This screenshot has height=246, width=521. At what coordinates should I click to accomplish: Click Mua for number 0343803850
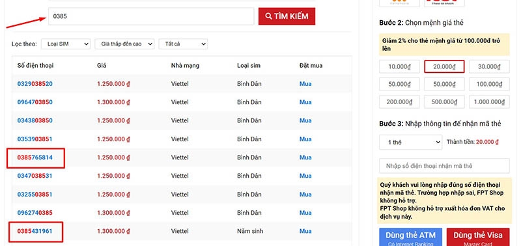[305, 120]
